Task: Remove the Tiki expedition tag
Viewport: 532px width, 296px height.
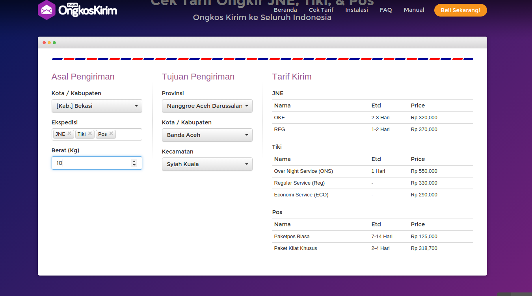Action: [90, 133]
